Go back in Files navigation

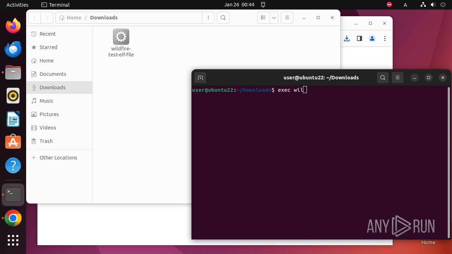coord(35,18)
